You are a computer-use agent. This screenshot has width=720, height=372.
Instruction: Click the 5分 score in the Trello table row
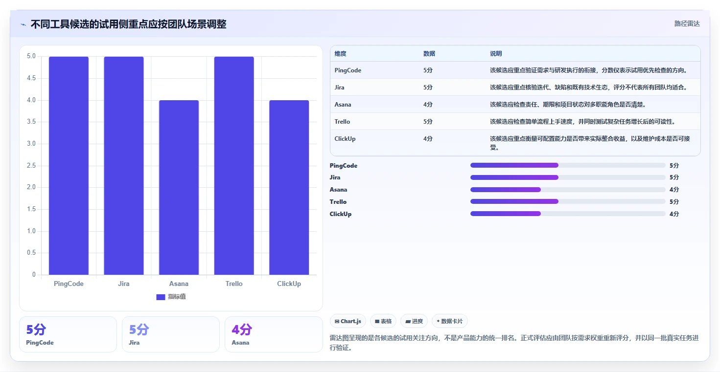[428, 122]
